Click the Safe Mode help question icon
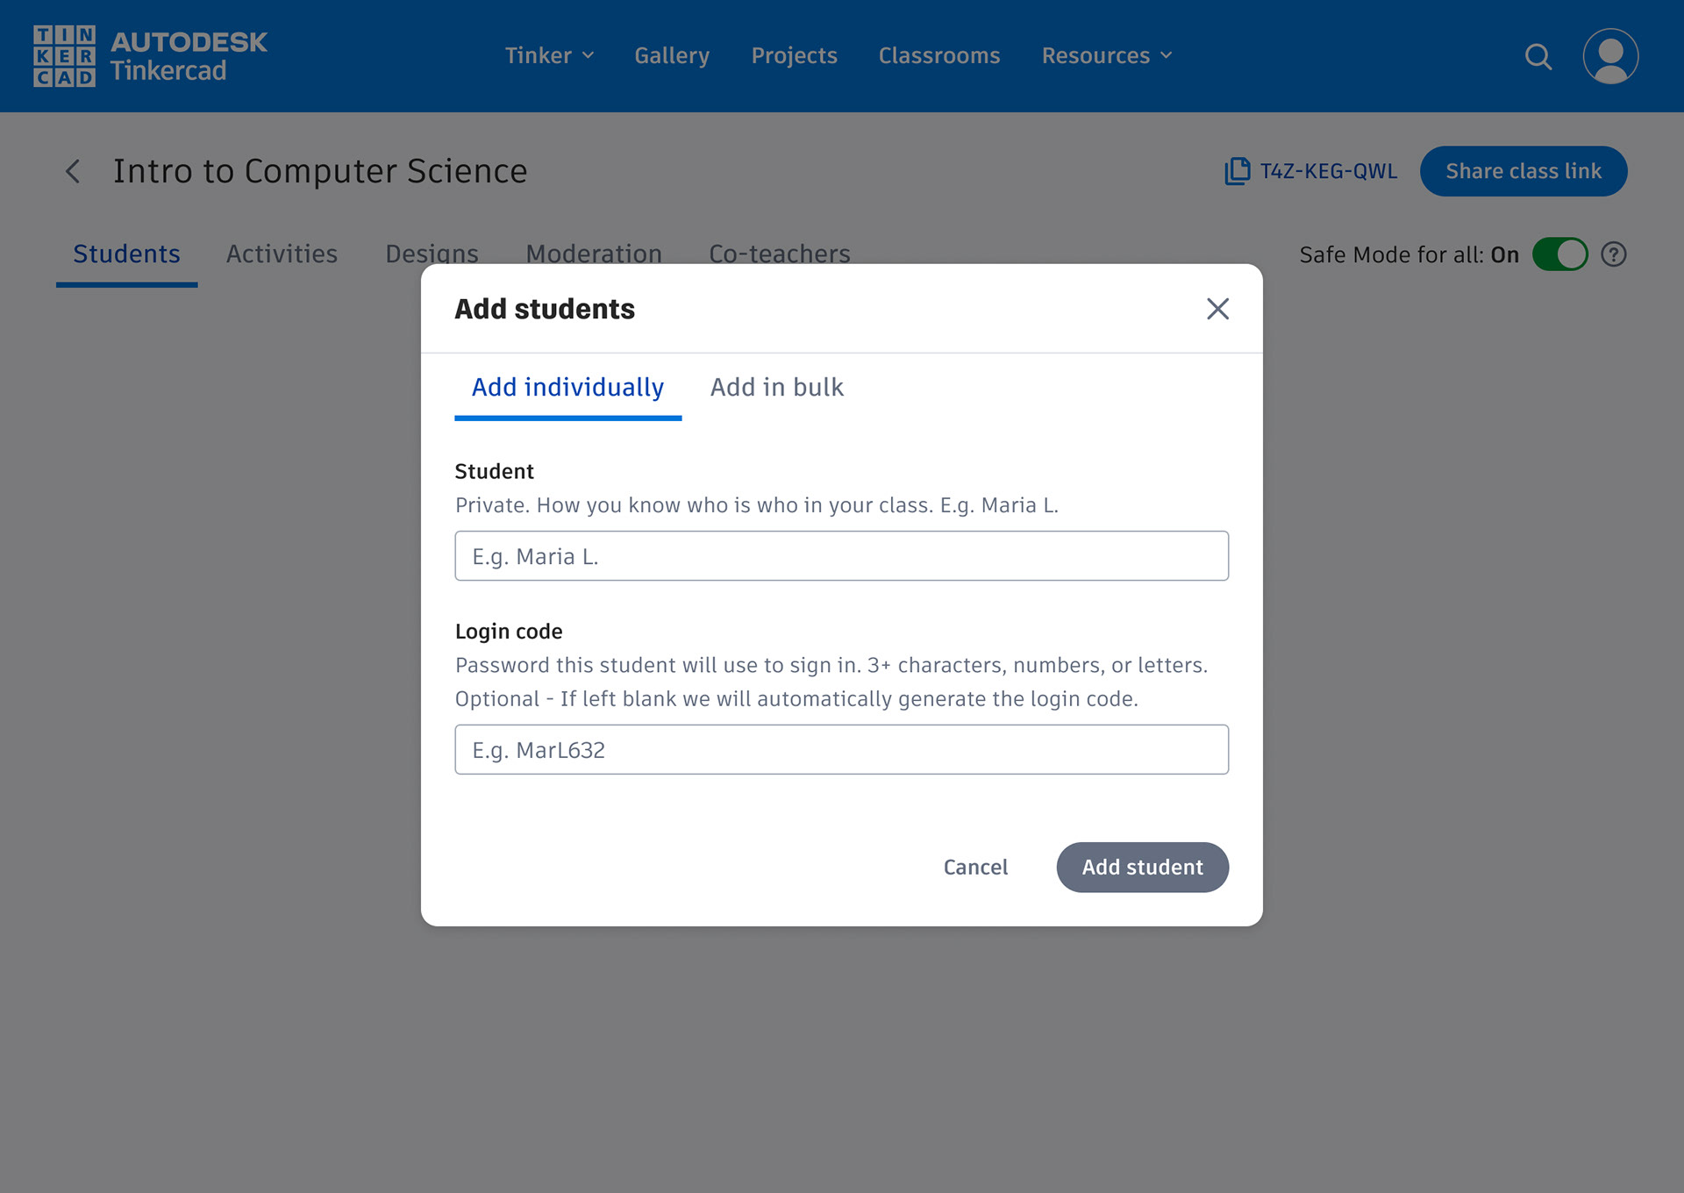Image resolution: width=1684 pixels, height=1193 pixels. pos(1613,254)
